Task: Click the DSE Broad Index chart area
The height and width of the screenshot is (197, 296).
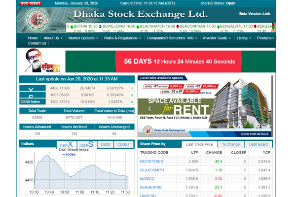Action: 81,171
